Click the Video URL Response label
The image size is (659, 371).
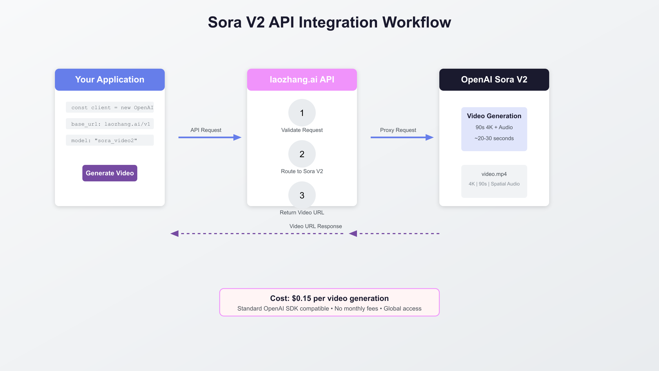coord(315,226)
